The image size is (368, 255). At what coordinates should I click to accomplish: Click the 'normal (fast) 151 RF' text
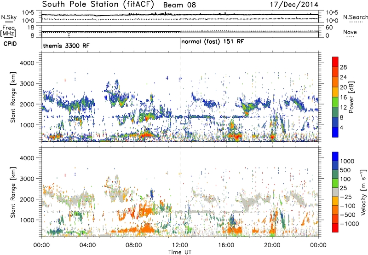coord(213,42)
